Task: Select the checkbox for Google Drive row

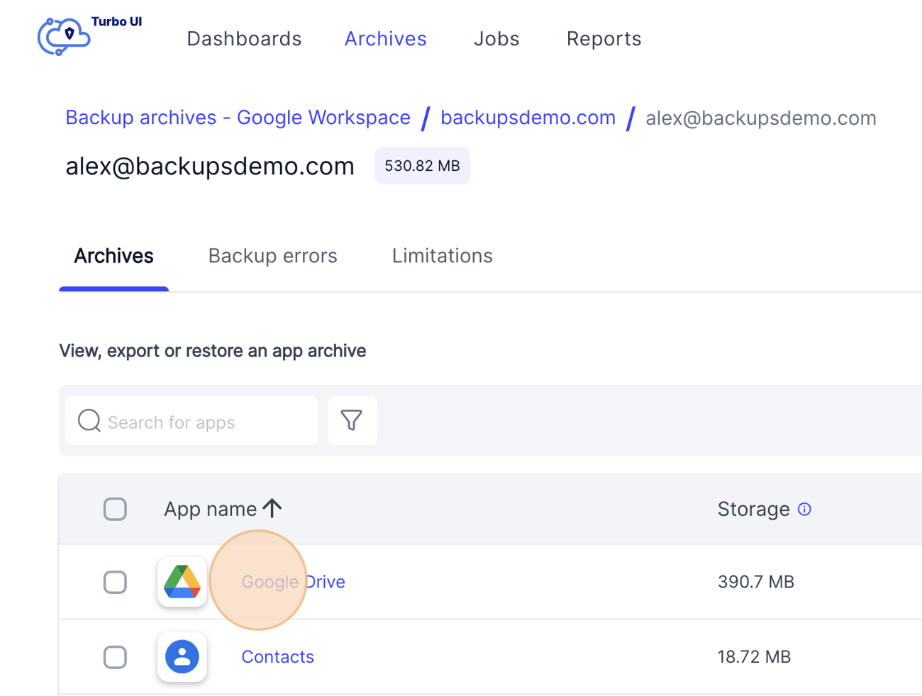Action: click(115, 582)
